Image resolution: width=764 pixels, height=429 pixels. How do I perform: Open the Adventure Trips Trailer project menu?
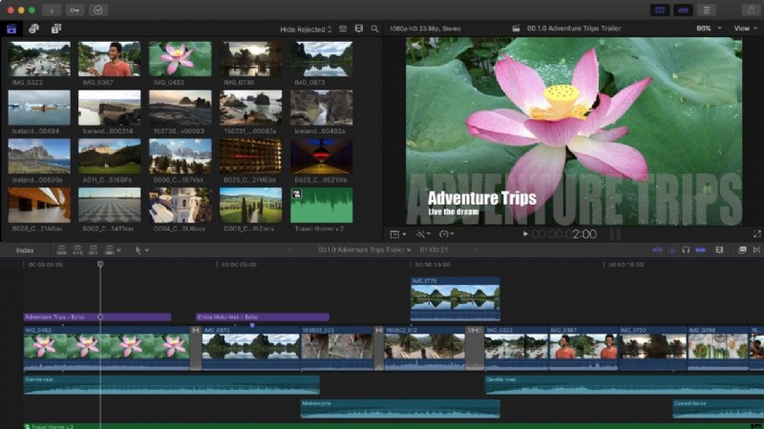point(363,250)
